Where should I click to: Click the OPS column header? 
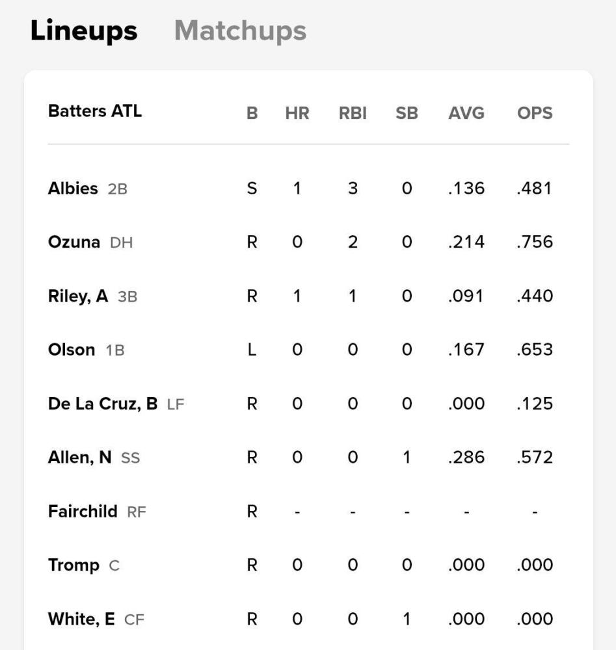coord(535,113)
